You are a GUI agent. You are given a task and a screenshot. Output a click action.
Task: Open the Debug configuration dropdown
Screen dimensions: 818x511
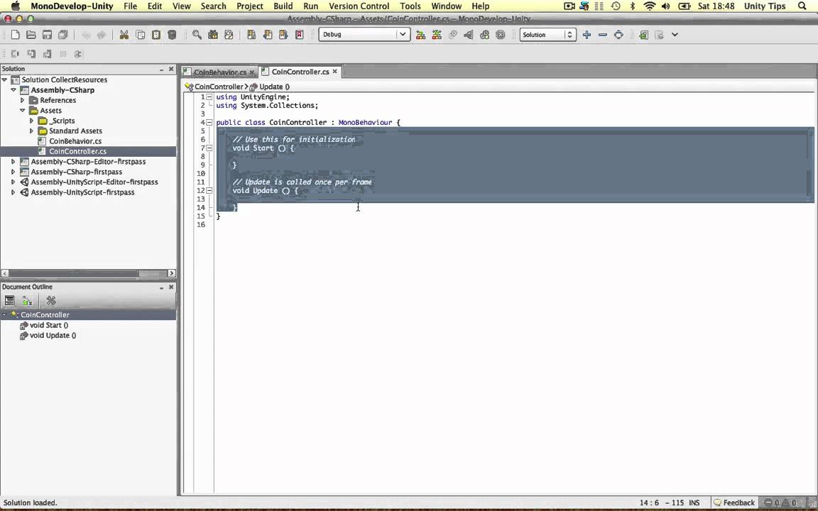click(x=364, y=34)
